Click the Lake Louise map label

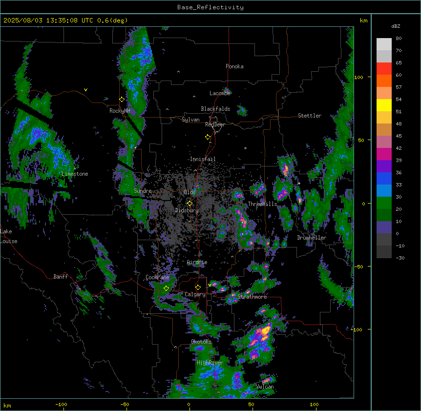9,236
